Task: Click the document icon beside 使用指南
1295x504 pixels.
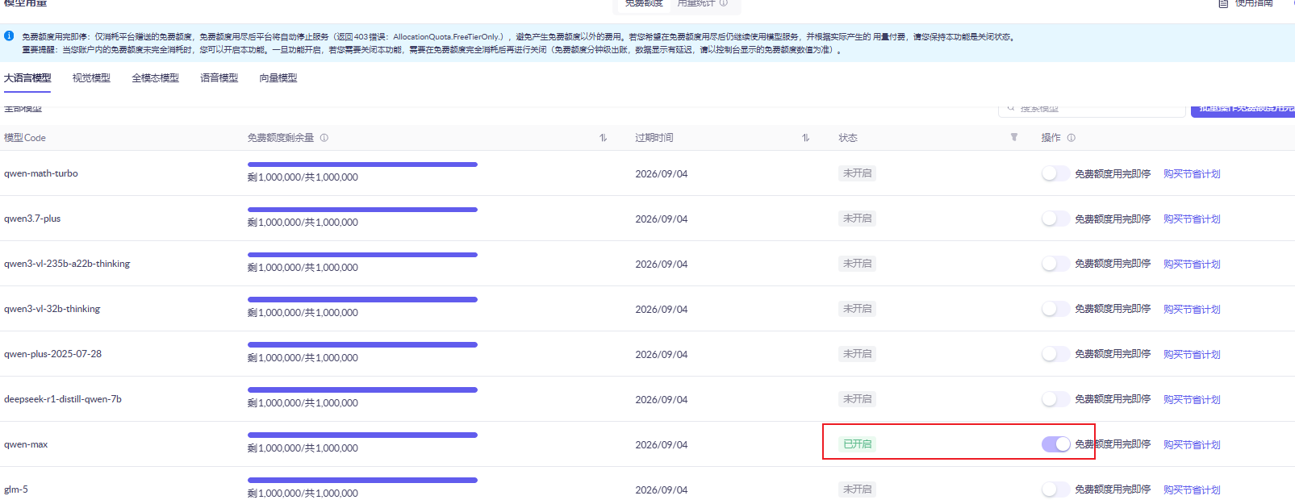Action: coord(1223,3)
